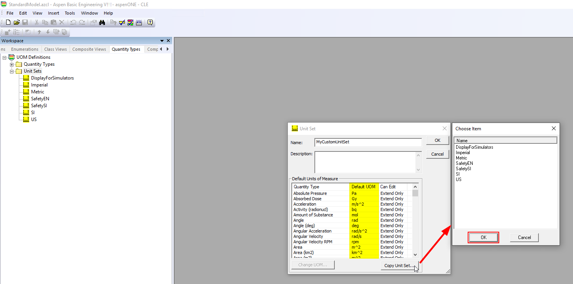This screenshot has height=284, width=573.
Task: Click the DisplayForSimulators unit set icon
Action: click(26, 78)
